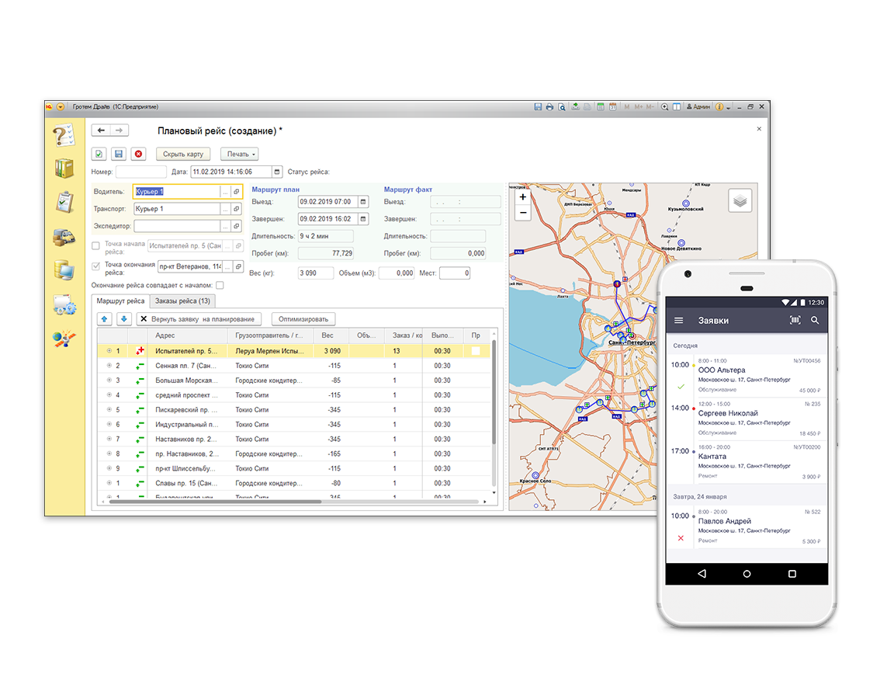Open the calendar icon in title bar
The image size is (887, 695).
[x=612, y=107]
